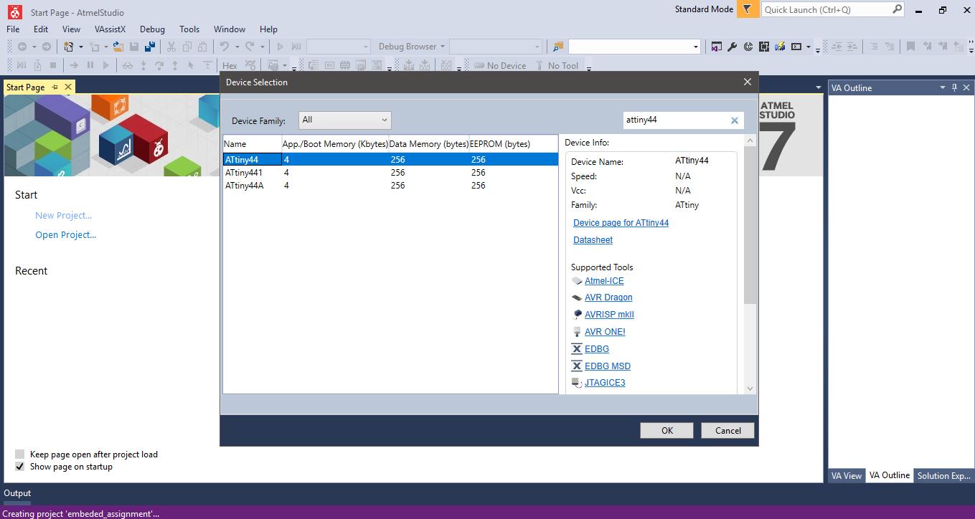The height and width of the screenshot is (519, 975).
Task: Click the chip icon in top toolbar
Action: pyautogui.click(x=764, y=47)
